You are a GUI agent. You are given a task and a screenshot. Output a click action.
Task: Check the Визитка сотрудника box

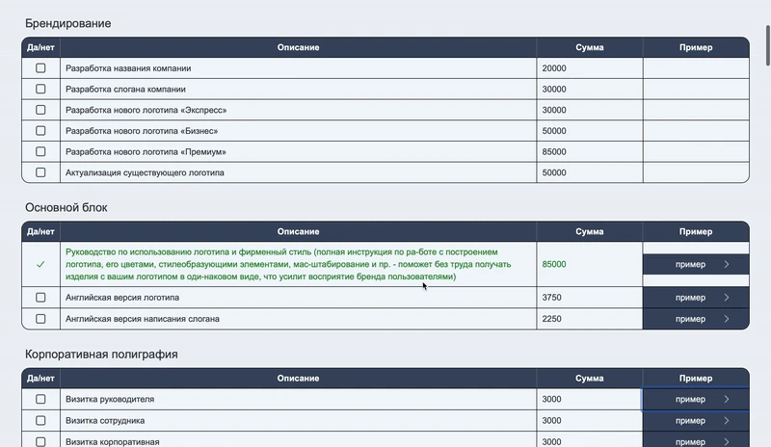click(40, 420)
